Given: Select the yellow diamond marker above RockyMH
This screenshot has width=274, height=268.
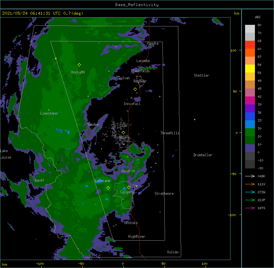Looking at the screenshot, I should click(x=79, y=65).
